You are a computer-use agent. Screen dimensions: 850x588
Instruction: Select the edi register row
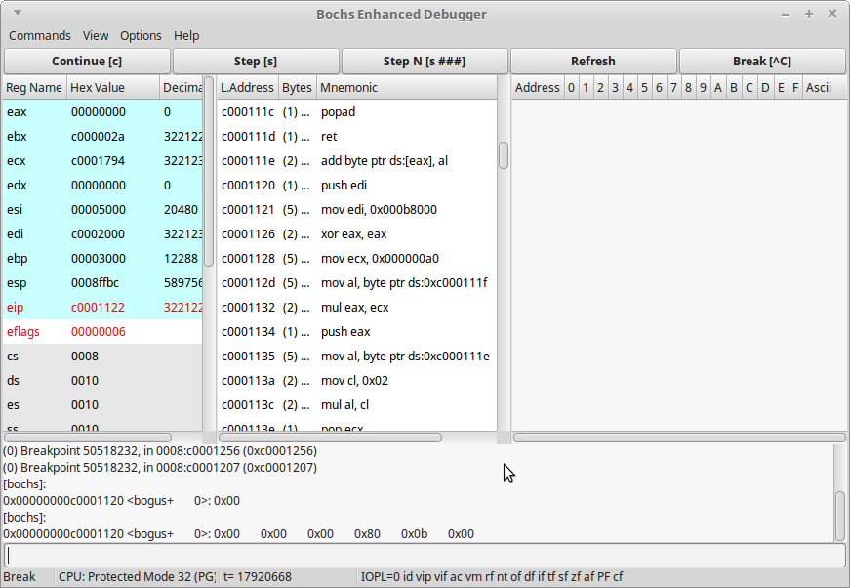coord(102,233)
